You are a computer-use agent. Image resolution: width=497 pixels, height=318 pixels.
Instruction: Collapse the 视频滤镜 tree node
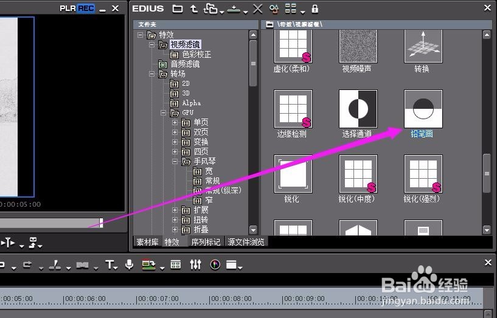[152, 44]
